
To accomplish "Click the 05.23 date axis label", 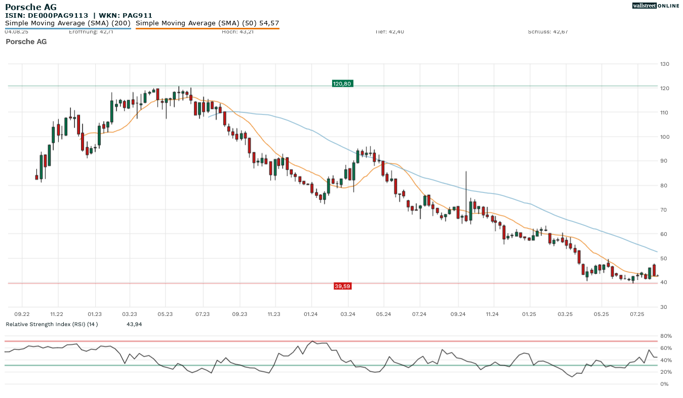I will (x=165, y=314).
